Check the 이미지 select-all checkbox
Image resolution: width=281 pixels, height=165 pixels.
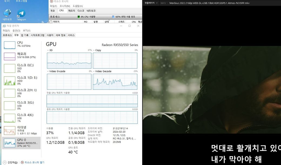[51, 22]
